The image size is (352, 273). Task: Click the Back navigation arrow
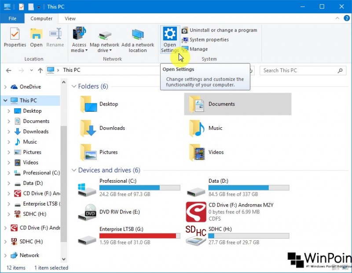pyautogui.click(x=8, y=70)
